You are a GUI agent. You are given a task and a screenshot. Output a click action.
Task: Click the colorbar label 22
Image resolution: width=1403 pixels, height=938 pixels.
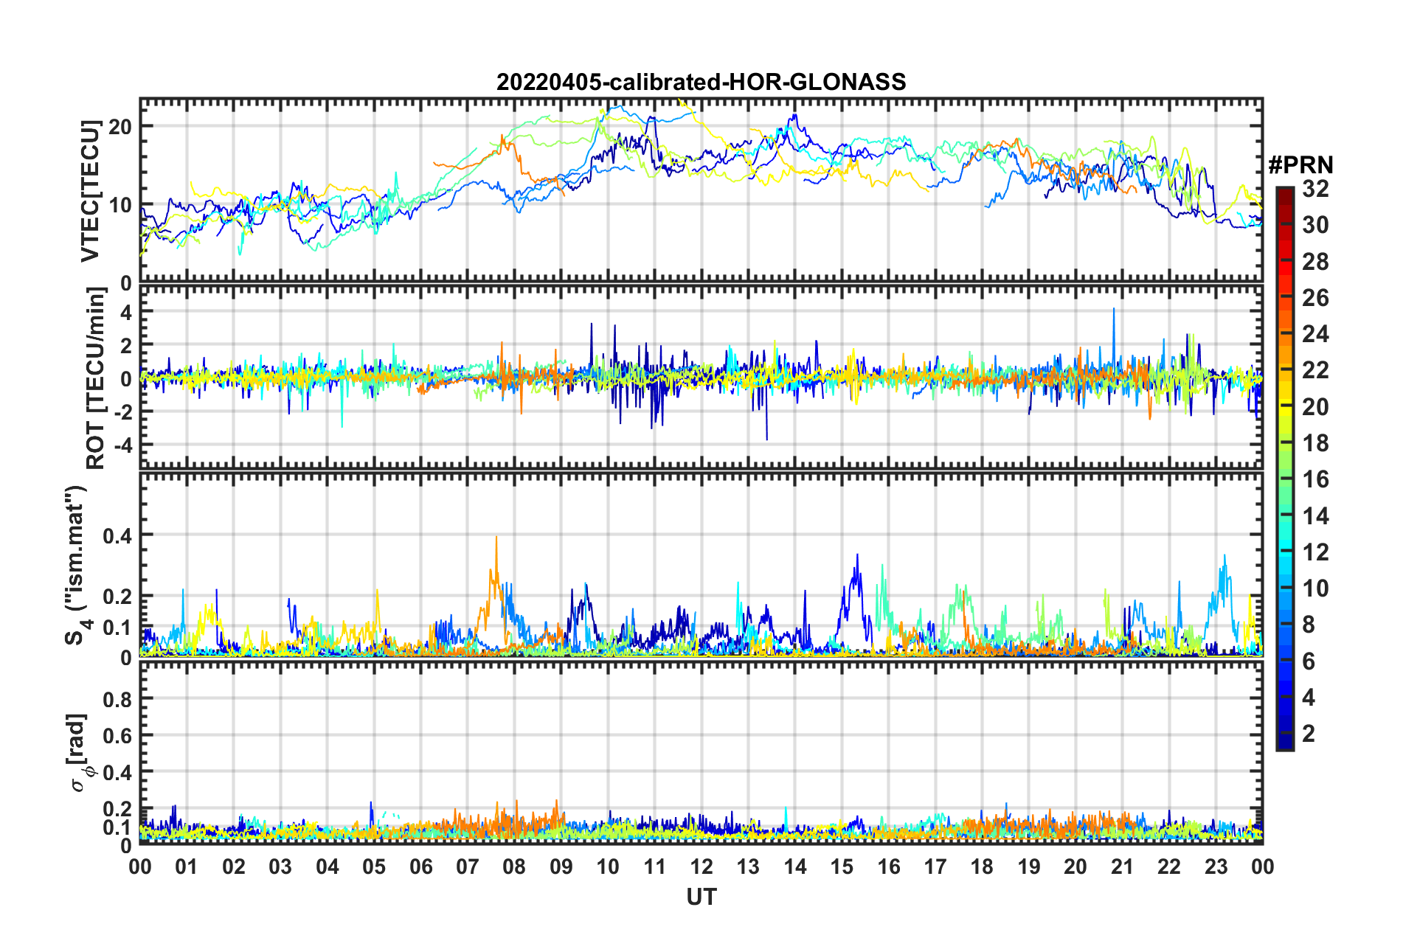[1315, 370]
